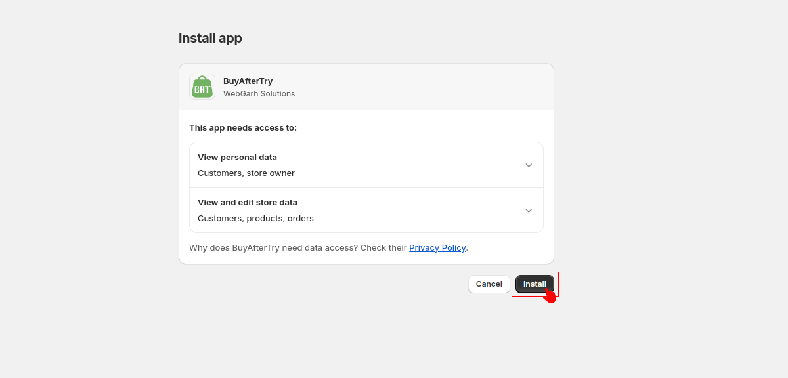Screen dimensions: 788x378
Task: Expand the View personal data chevron
Action: tap(529, 165)
